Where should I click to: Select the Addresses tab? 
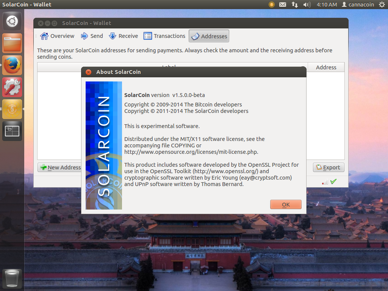pyautogui.click(x=209, y=36)
